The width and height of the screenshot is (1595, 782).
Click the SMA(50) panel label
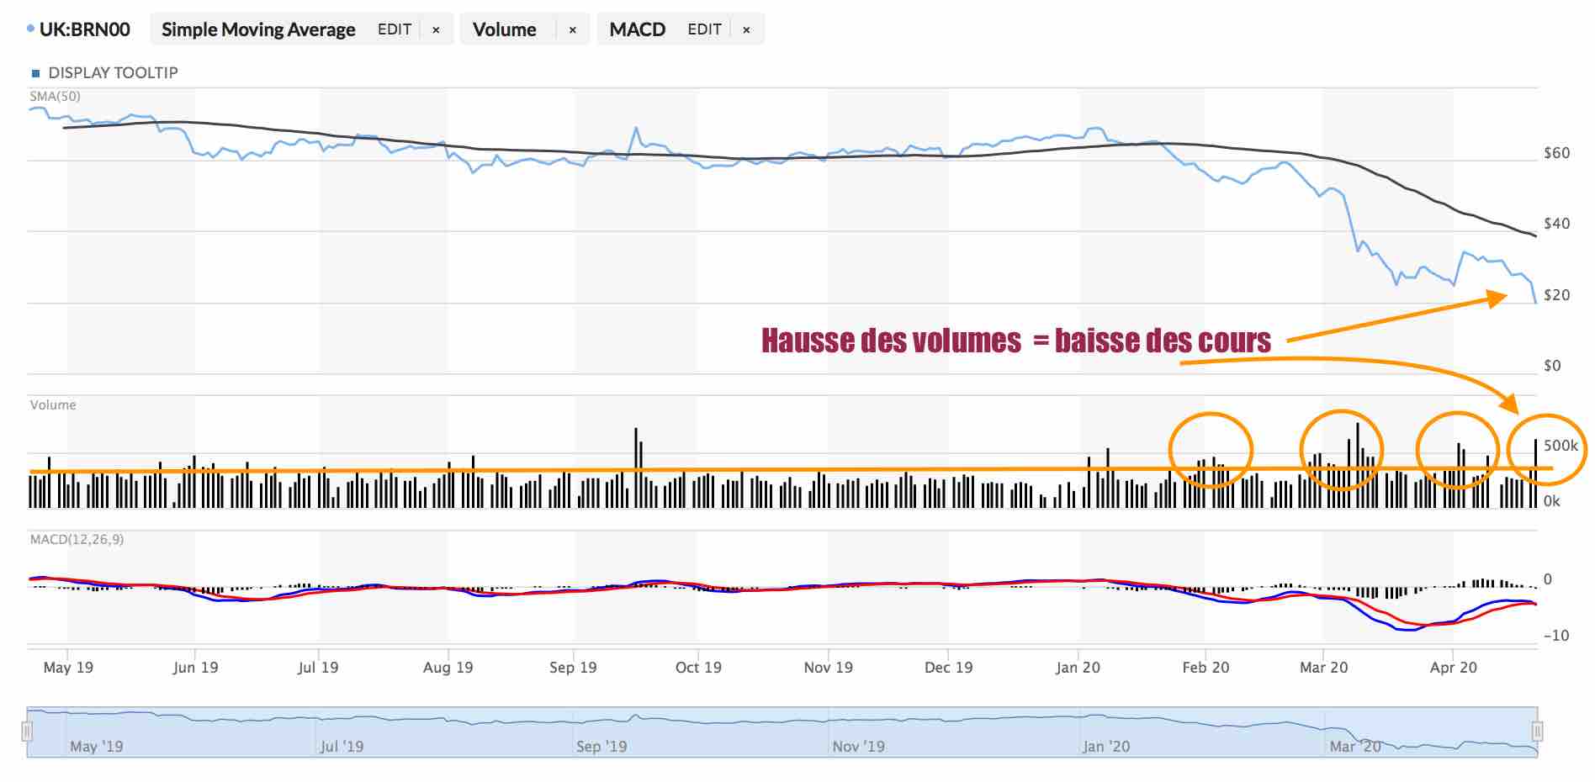click(56, 97)
